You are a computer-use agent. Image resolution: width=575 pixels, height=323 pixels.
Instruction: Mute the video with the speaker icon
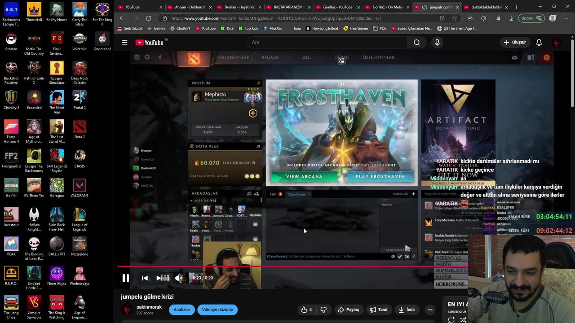click(178, 278)
